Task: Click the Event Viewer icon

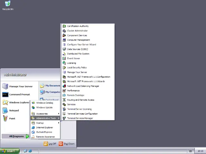Action: pyautogui.click(x=64, y=58)
